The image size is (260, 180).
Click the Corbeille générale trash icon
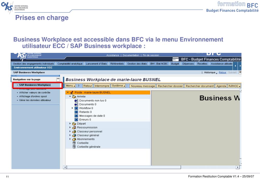click(x=74, y=147)
